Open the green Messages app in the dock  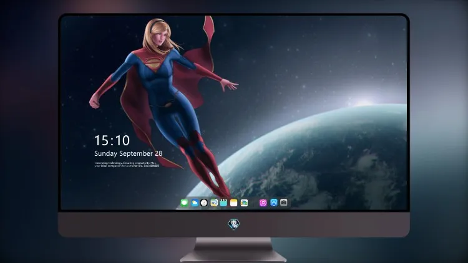click(x=184, y=203)
